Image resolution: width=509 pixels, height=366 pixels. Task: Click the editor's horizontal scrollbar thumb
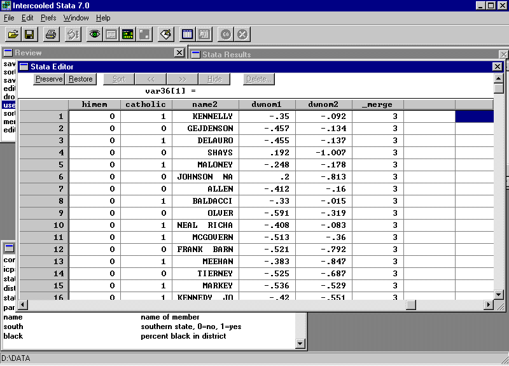pyautogui.click(x=410, y=305)
